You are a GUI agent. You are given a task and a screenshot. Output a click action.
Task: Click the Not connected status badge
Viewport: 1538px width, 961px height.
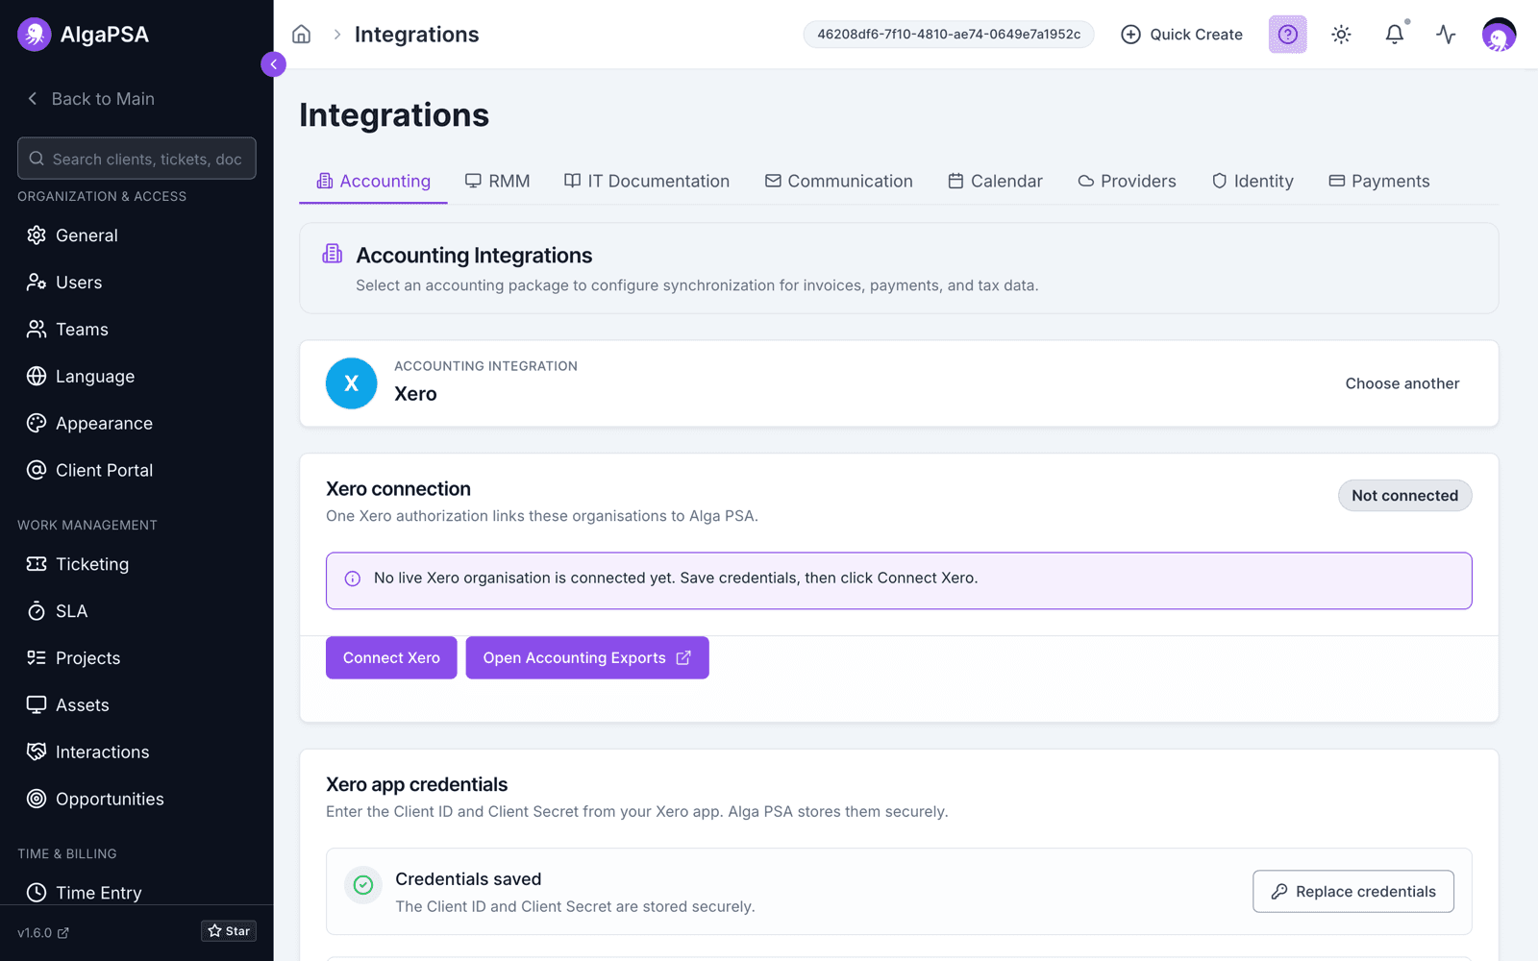[1404, 496]
